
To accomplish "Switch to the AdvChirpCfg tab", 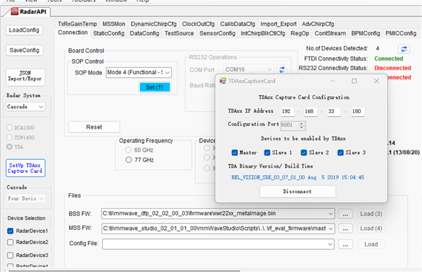I will click(x=318, y=24).
